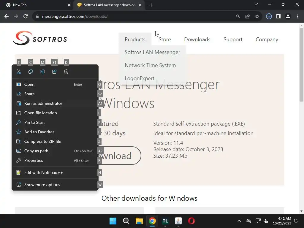Click the OneDrive tray icon

click(x=249, y=221)
